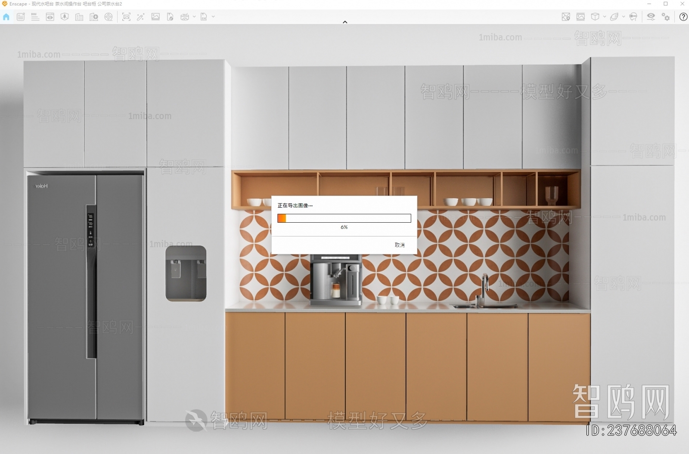Click the 正在导出图像 dialog title area
The width and height of the screenshot is (689, 454).
(x=294, y=206)
